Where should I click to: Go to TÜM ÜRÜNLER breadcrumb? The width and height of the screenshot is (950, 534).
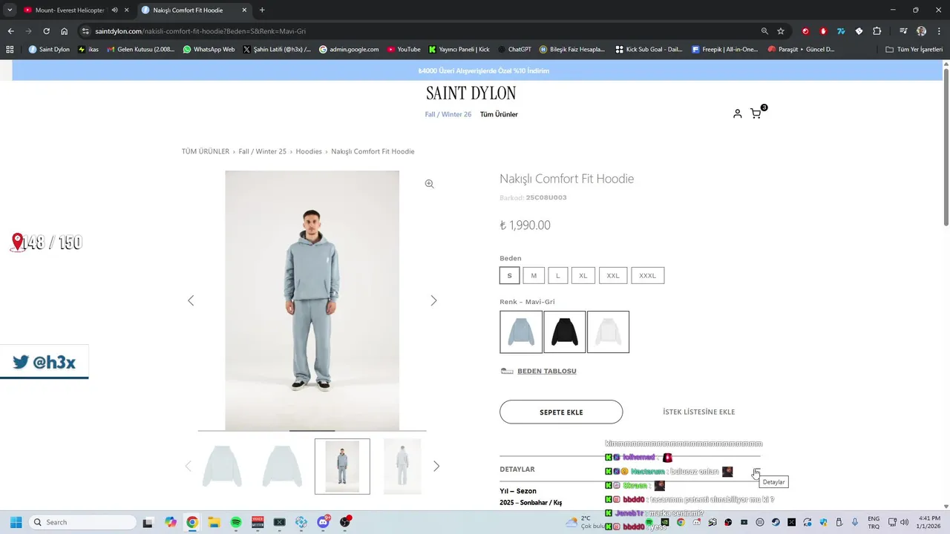coord(206,151)
